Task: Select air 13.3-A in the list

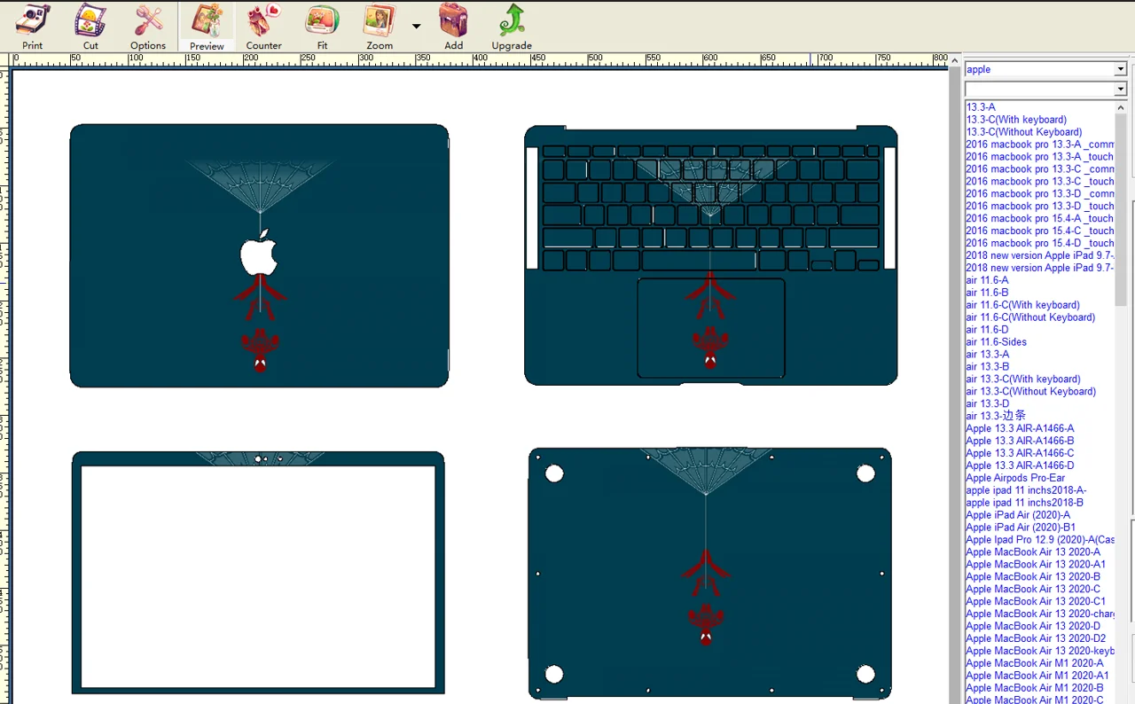Action: 987,355
